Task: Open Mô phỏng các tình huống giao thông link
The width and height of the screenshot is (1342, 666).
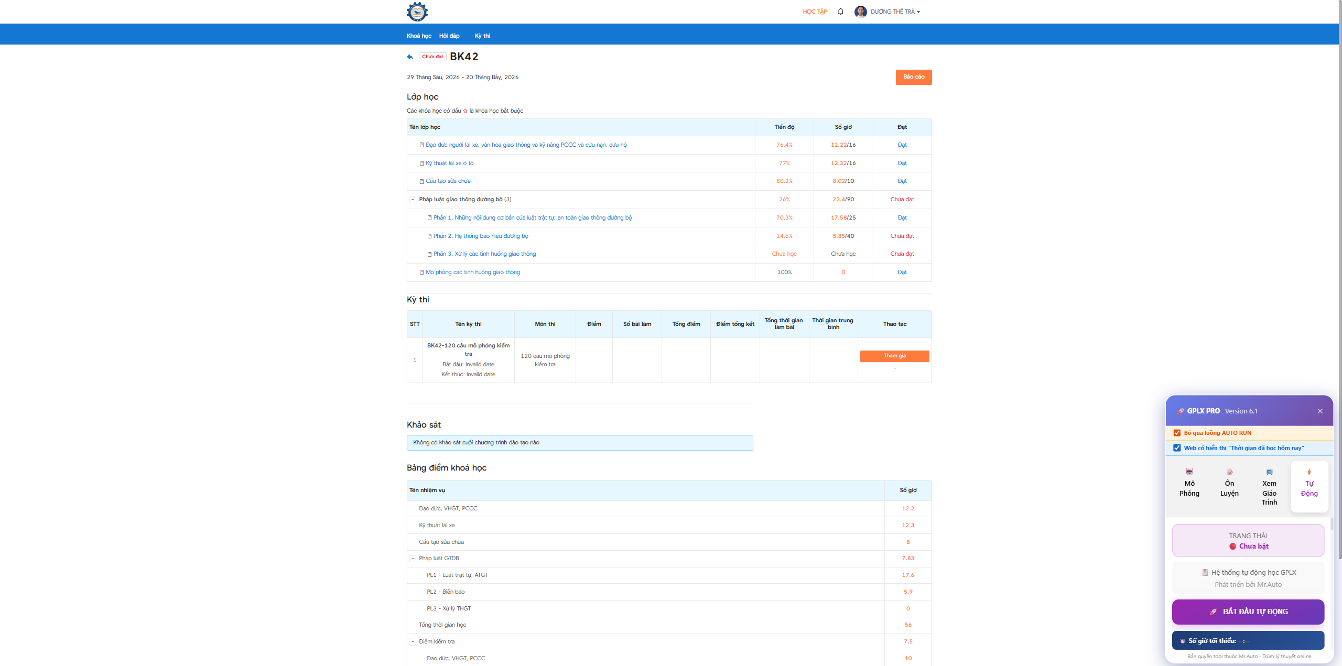Action: 472,272
